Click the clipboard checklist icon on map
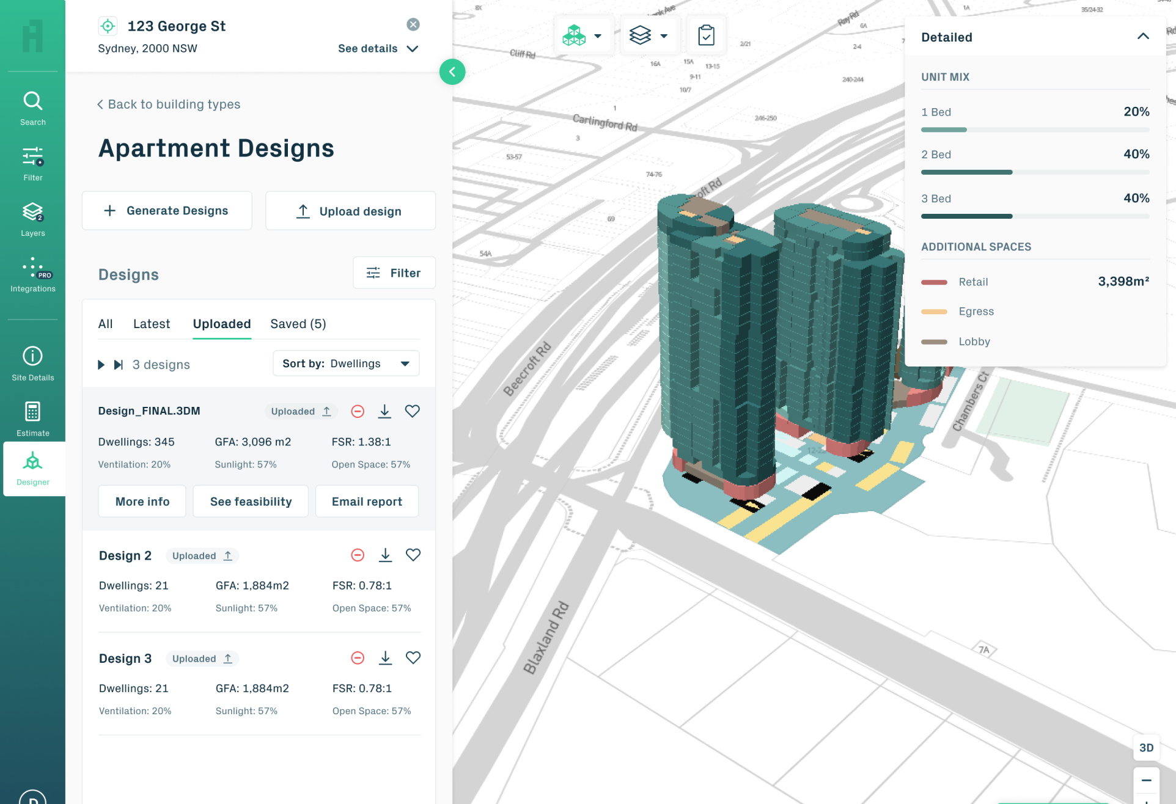1176x804 pixels. tap(707, 35)
